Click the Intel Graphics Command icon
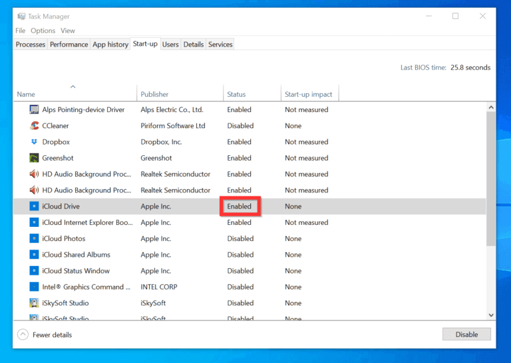 coord(34,287)
